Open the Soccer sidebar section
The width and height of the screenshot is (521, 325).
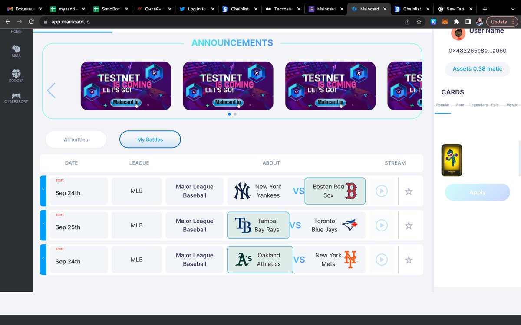(x=16, y=76)
